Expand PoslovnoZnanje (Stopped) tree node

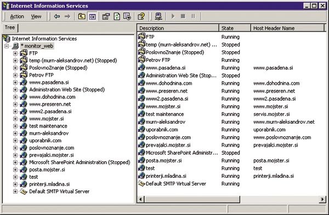pos(15,68)
